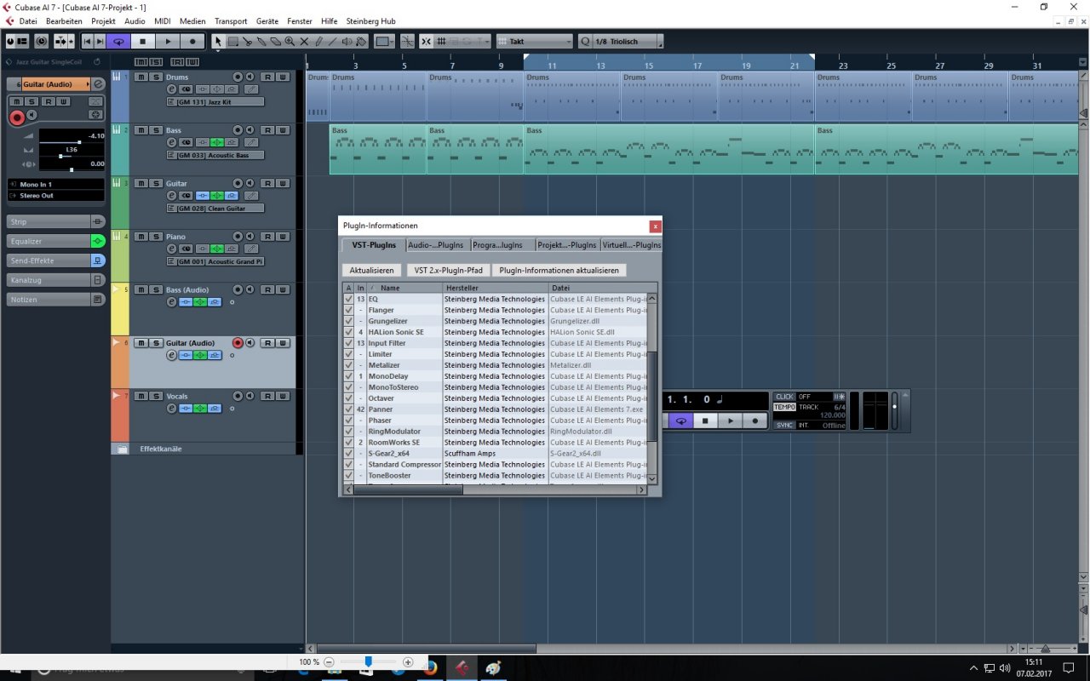
Task: Toggle monitor on Vocals track
Action: point(250,396)
